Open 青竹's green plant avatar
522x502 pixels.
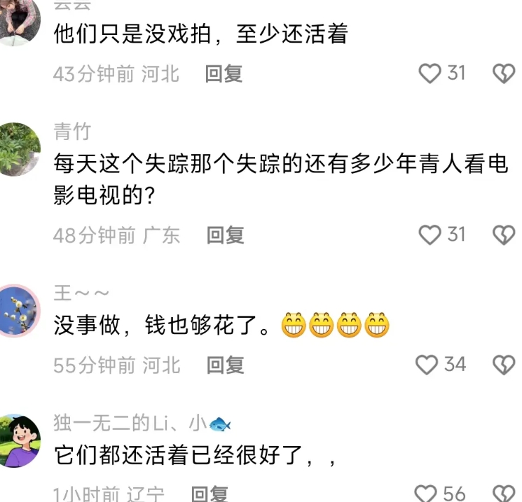coord(20,149)
